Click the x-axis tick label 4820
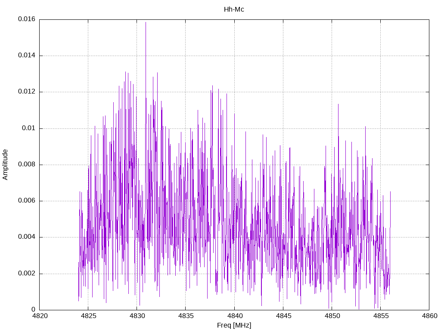The height and width of the screenshot is (331, 441). (x=39, y=316)
